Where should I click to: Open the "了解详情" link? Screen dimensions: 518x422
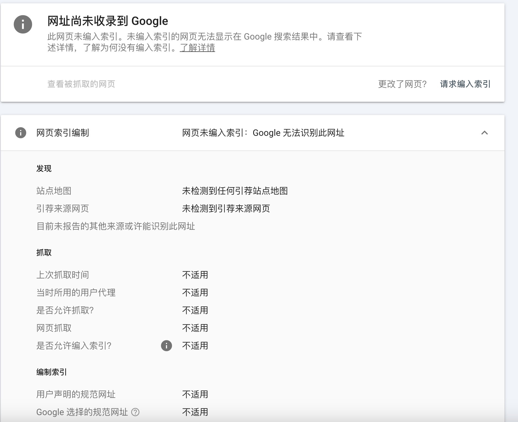click(198, 49)
